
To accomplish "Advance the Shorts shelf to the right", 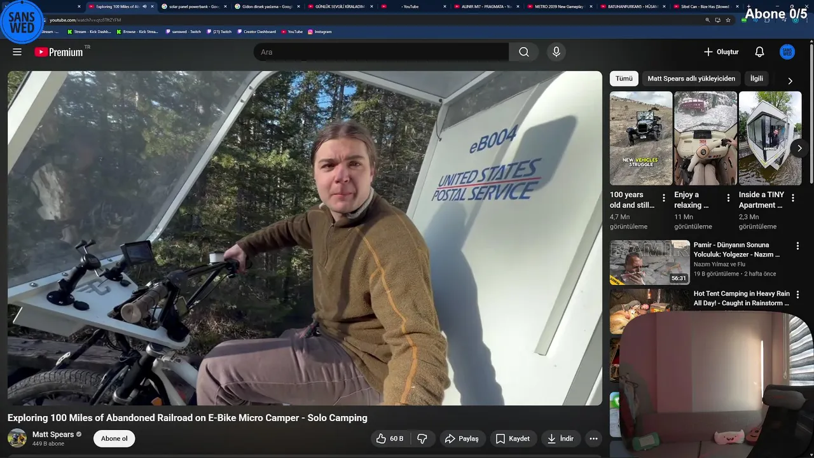I will [x=799, y=148].
